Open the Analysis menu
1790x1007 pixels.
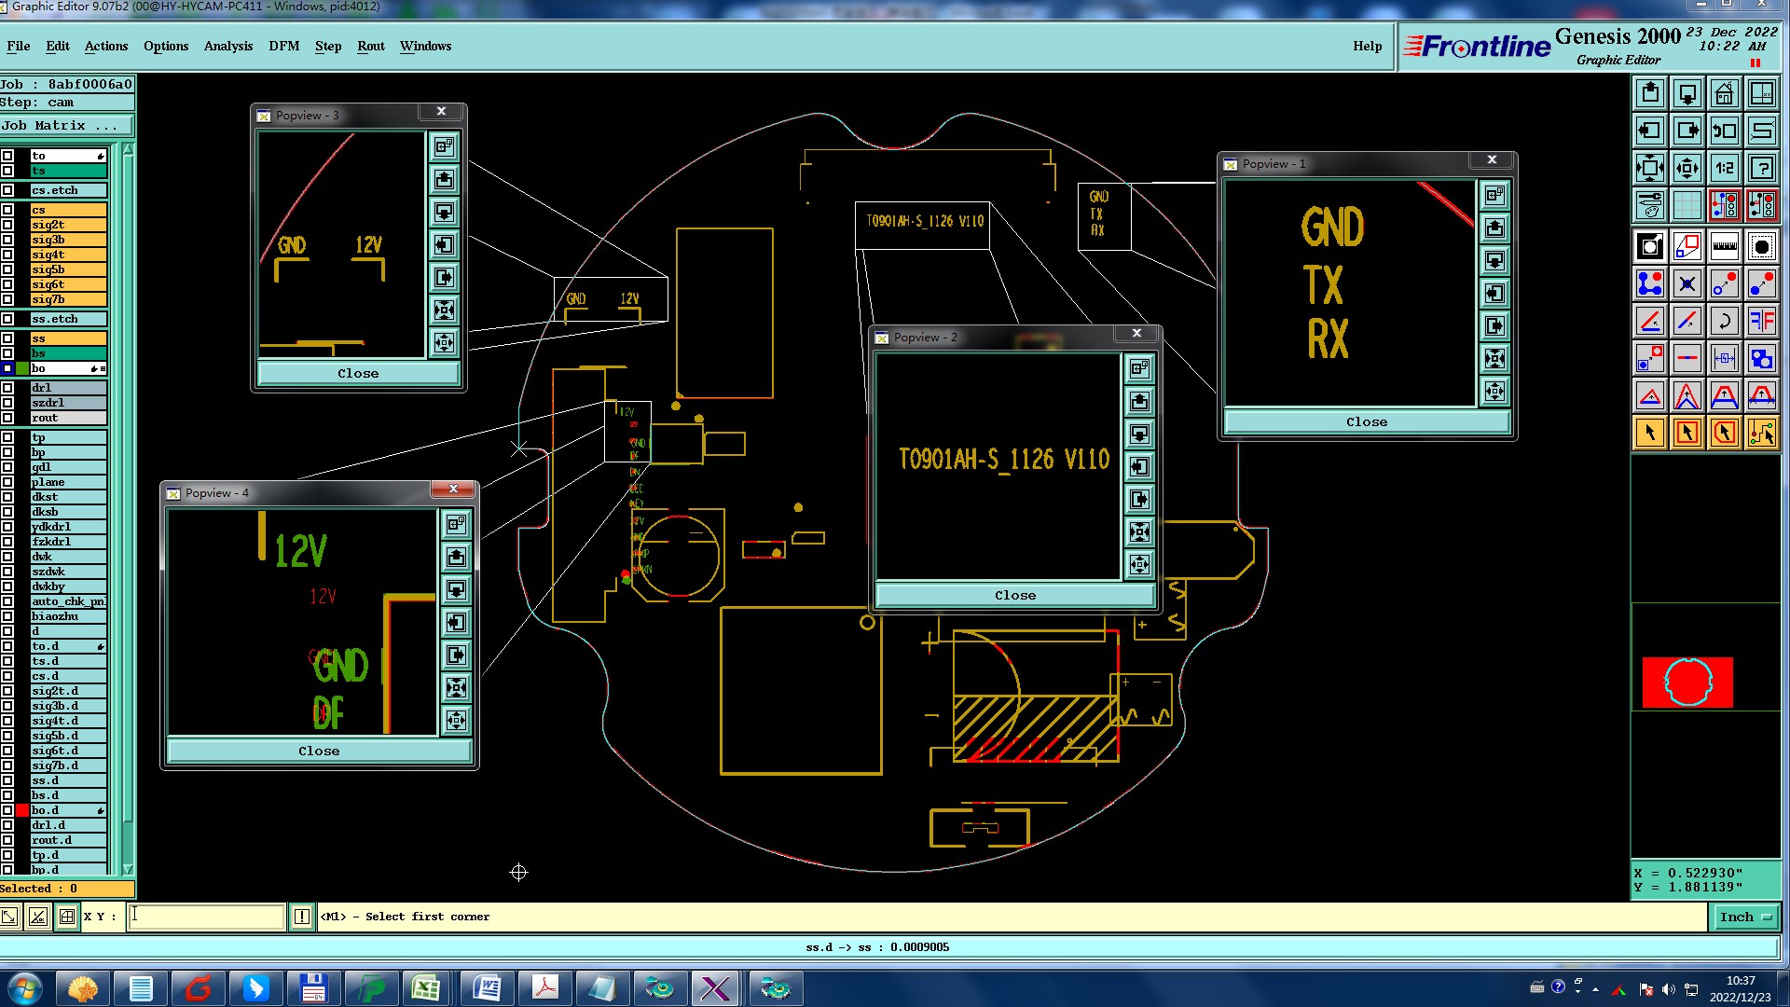coord(227,46)
